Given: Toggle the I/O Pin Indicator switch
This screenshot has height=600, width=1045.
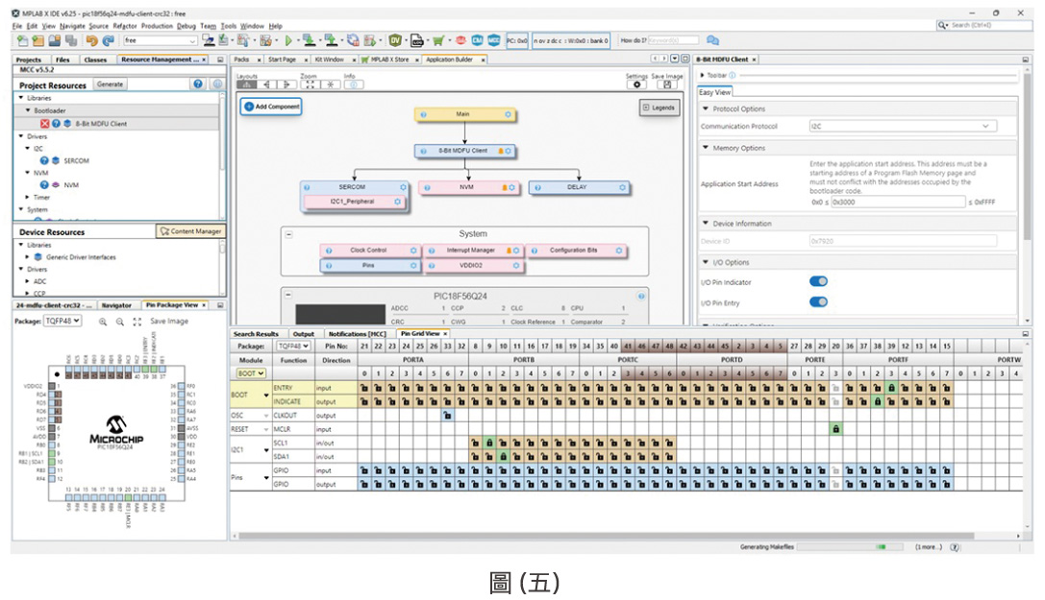Looking at the screenshot, I should 818,282.
